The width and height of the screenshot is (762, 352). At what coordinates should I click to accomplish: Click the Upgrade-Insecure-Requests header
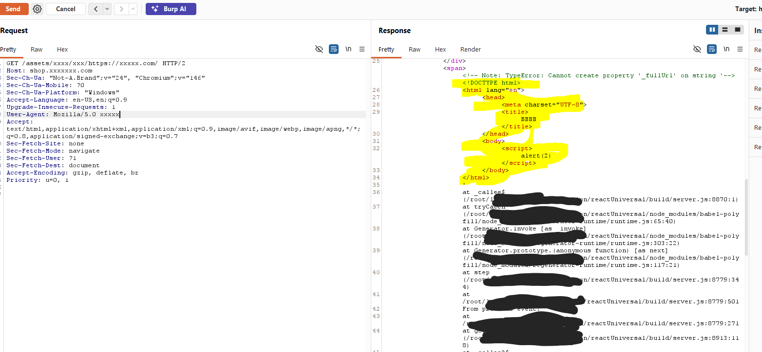(61, 107)
